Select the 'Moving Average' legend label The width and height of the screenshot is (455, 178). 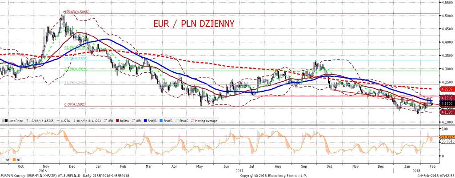(206, 121)
